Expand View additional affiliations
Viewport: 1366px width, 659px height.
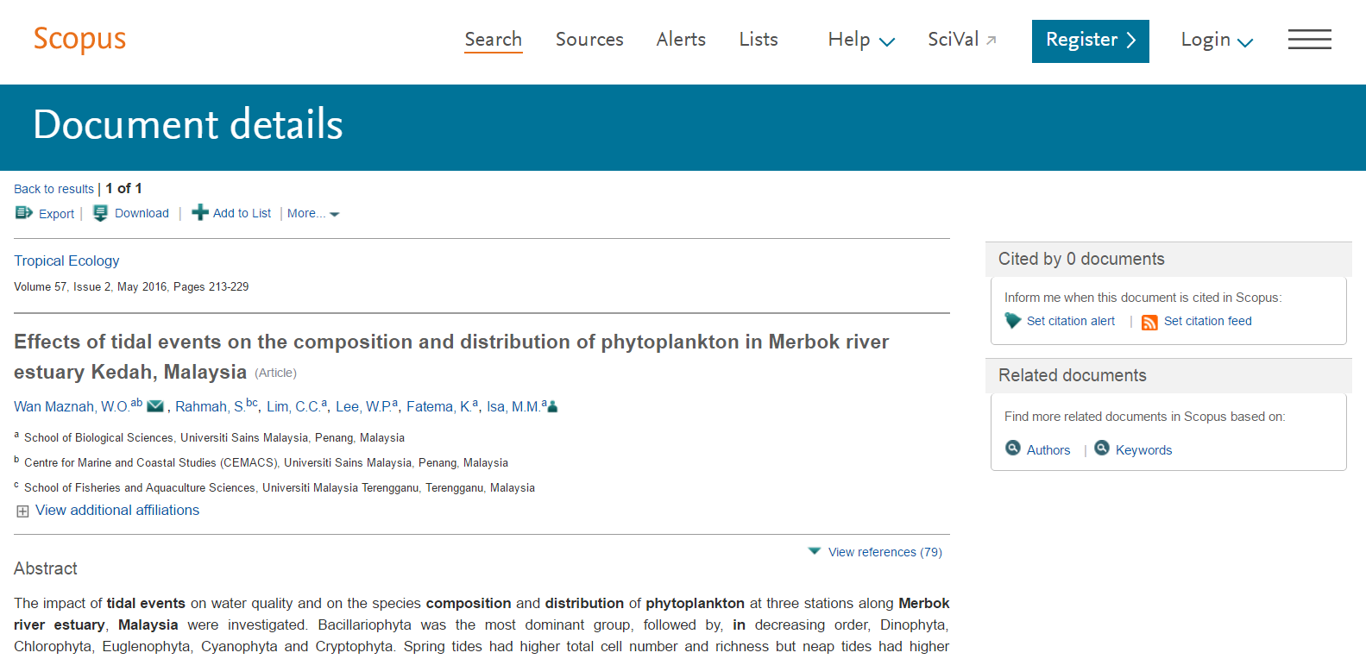click(x=116, y=510)
